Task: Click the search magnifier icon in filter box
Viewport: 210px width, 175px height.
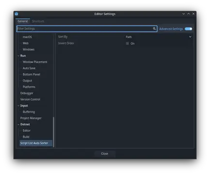Action: pyautogui.click(x=154, y=29)
